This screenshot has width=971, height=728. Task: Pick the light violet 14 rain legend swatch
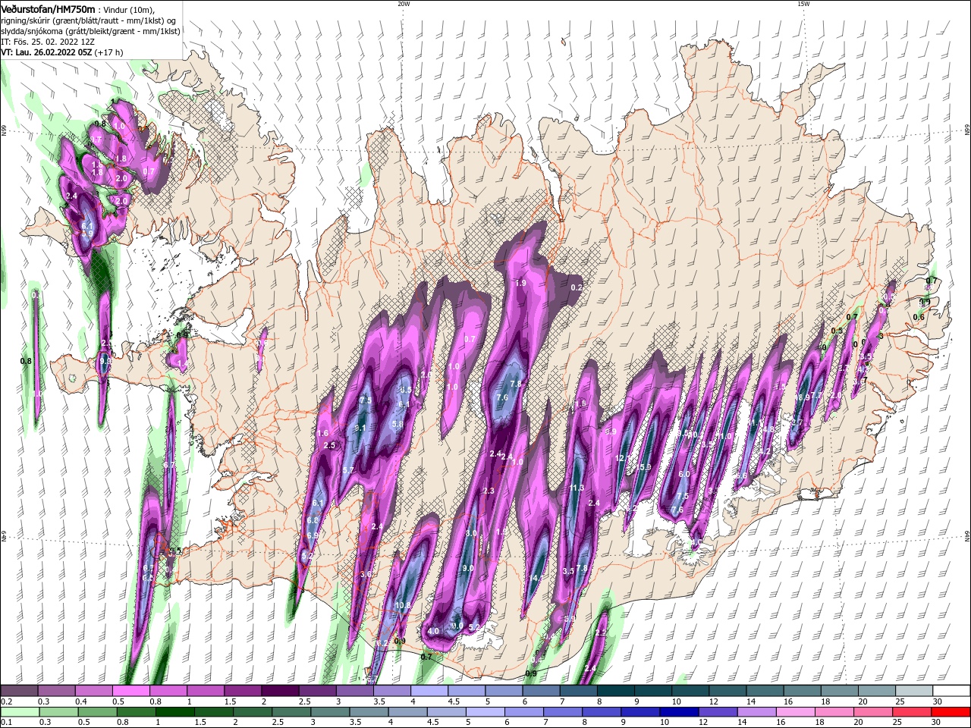point(756,712)
